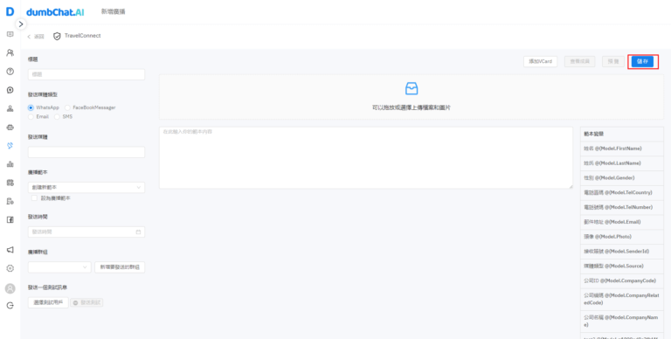The height and width of the screenshot is (339, 671).
Task: Insert the @(Model.CompanyRelatedCode) variable
Action: click(x=622, y=299)
